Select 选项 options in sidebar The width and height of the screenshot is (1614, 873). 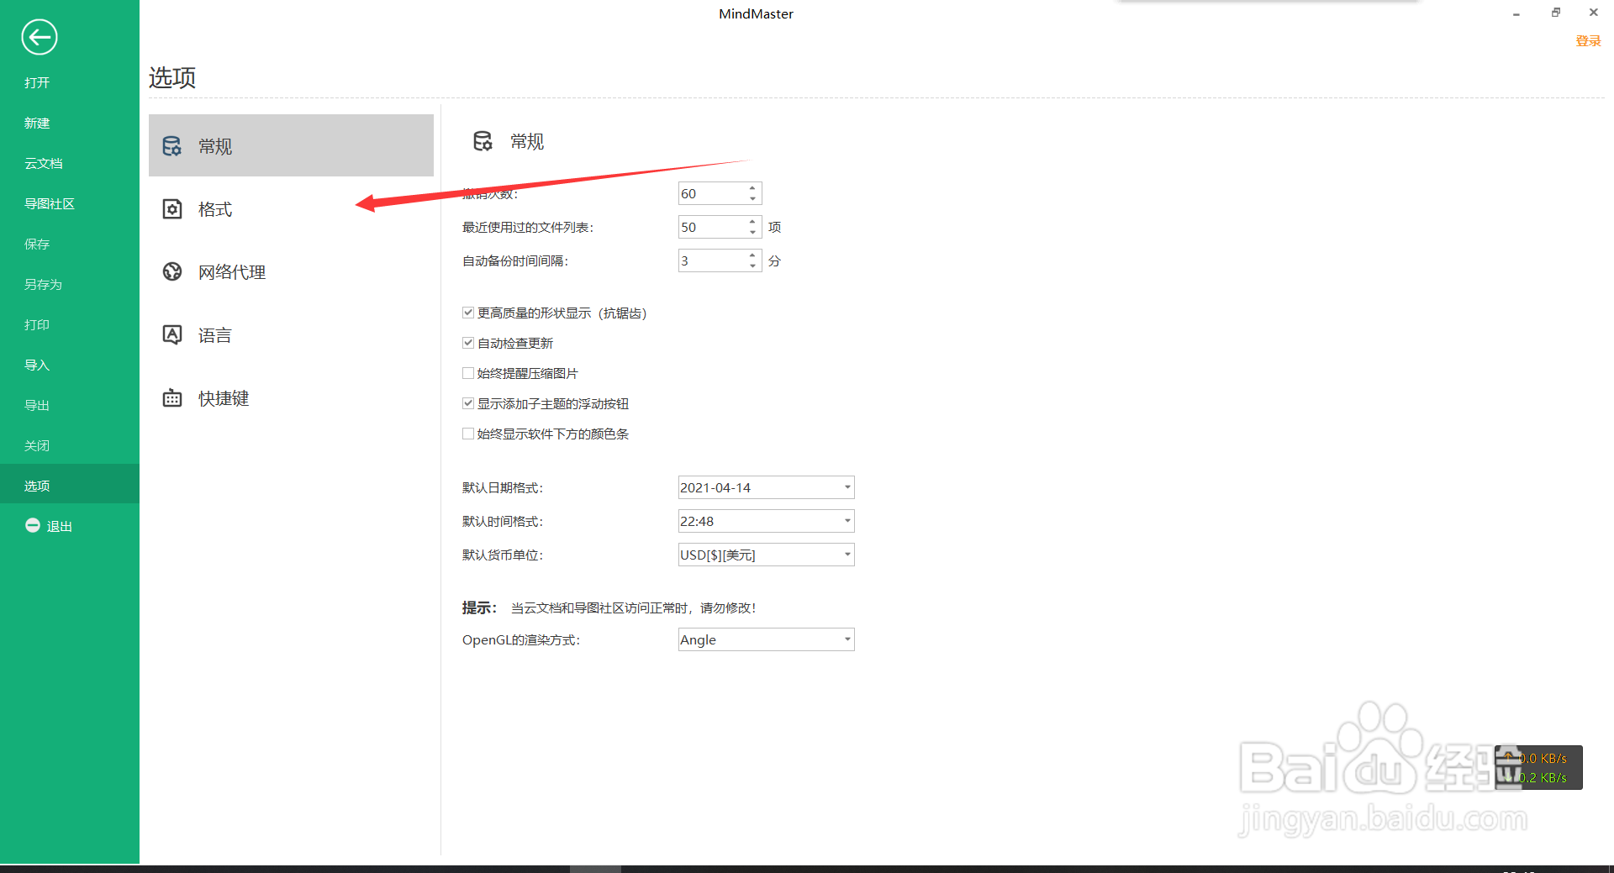(x=70, y=485)
